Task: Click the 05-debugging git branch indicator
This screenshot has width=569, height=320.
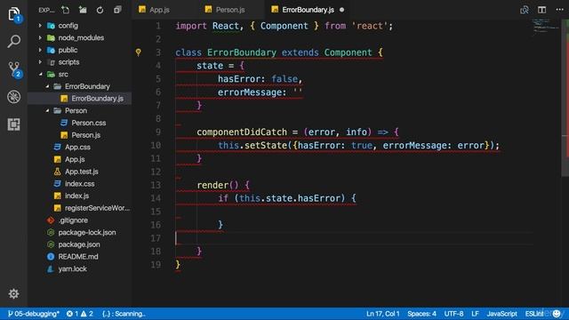Action: click(x=34, y=314)
